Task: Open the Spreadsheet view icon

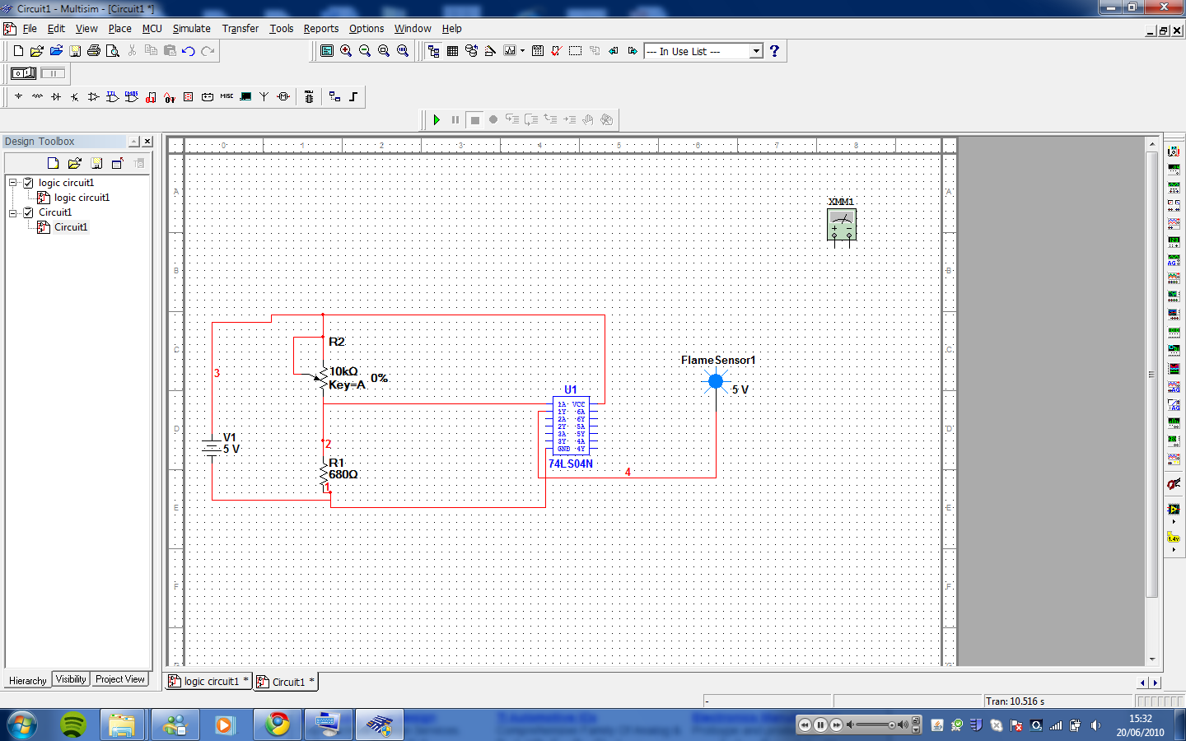Action: [x=452, y=51]
